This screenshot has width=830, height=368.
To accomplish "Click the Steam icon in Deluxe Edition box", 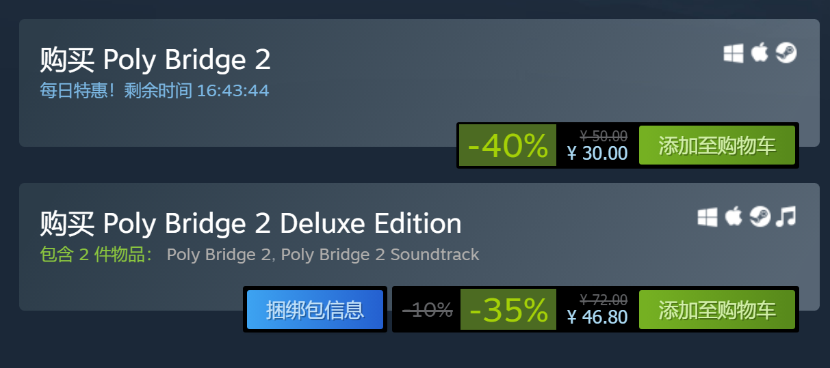I will tap(760, 217).
